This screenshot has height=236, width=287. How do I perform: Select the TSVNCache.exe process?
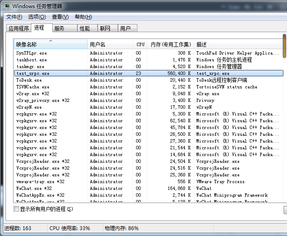point(148,87)
